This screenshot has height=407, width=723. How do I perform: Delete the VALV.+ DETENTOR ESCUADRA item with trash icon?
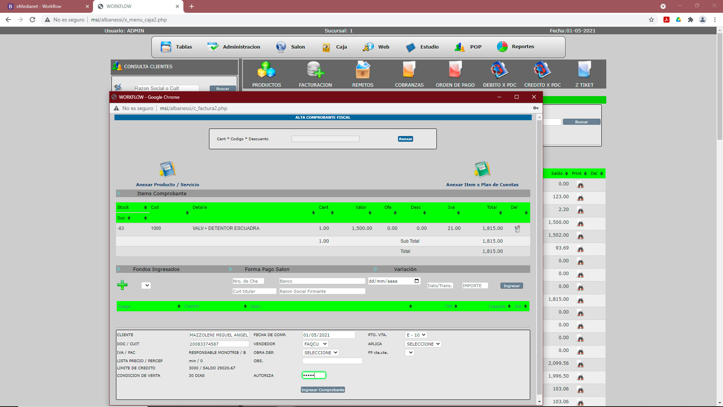(517, 229)
